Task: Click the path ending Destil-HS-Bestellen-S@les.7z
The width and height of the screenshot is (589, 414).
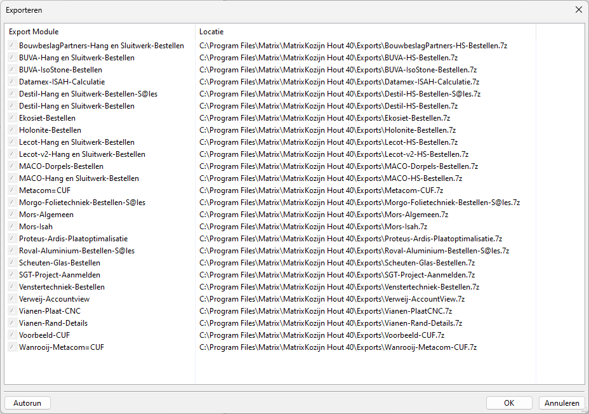Action: click(340, 93)
